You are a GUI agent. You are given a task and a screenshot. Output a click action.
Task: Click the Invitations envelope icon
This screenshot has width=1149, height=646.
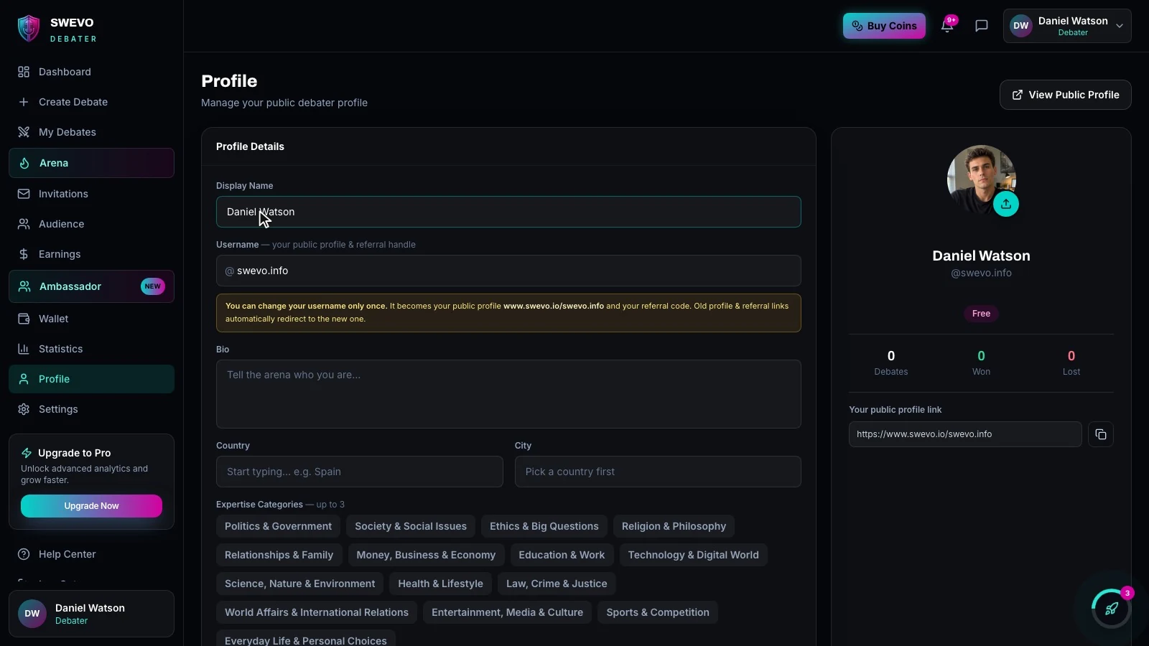pyautogui.click(x=24, y=194)
